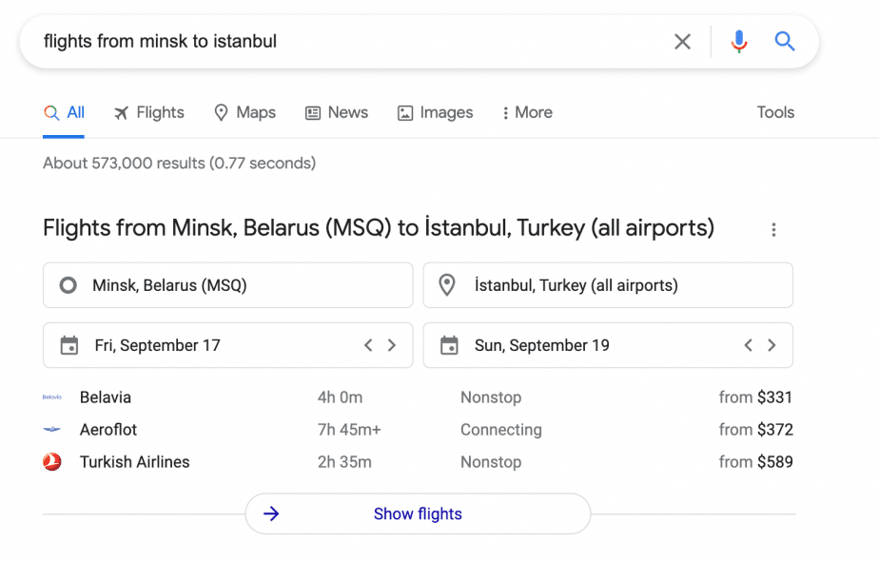Viewport: 879px width, 561px height.
Task: Open the Images tab
Action: (x=435, y=112)
